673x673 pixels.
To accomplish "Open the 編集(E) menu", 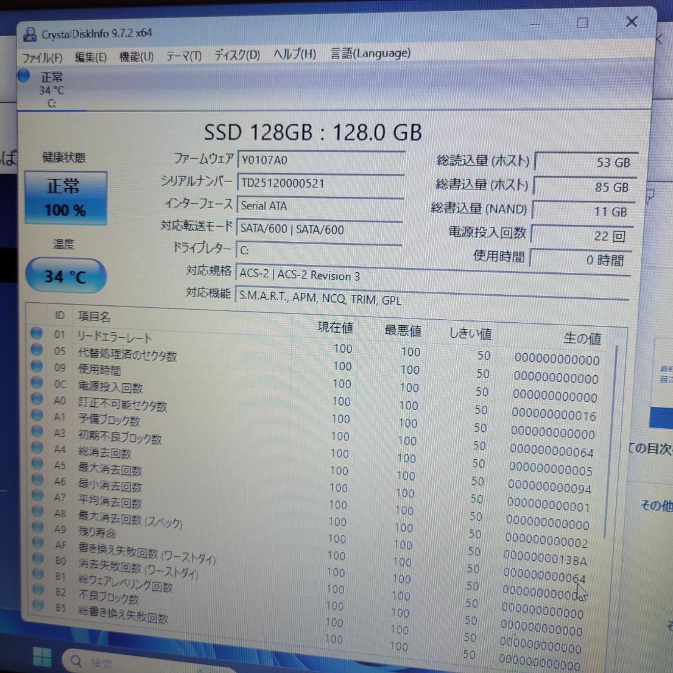I will [x=90, y=56].
